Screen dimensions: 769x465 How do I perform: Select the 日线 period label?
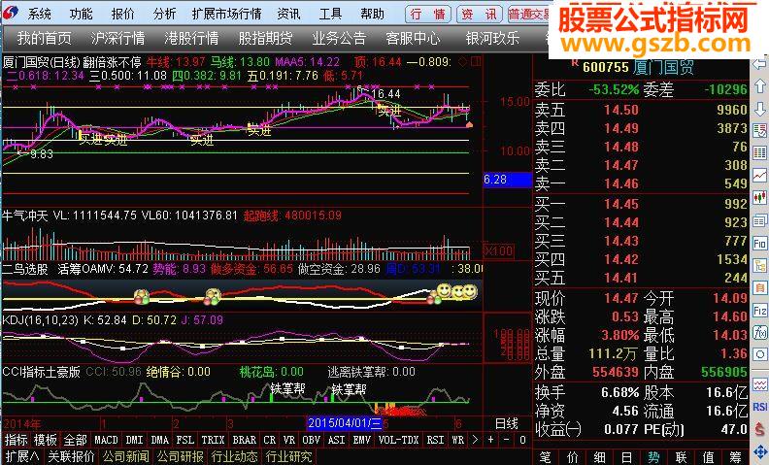click(x=507, y=424)
